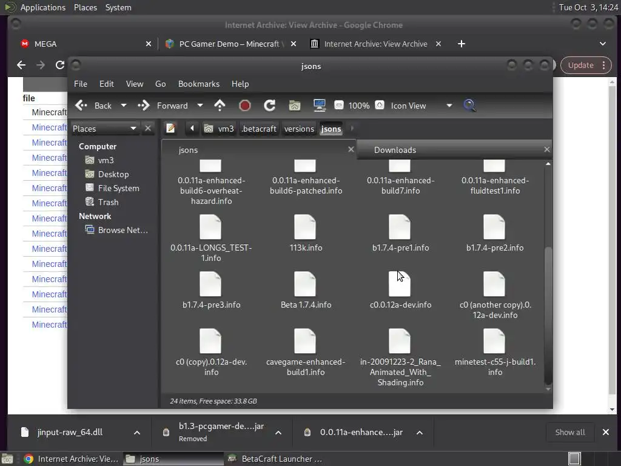Expand 0.0.11a-enhance jar download options
621x466 pixels.
(x=420, y=432)
